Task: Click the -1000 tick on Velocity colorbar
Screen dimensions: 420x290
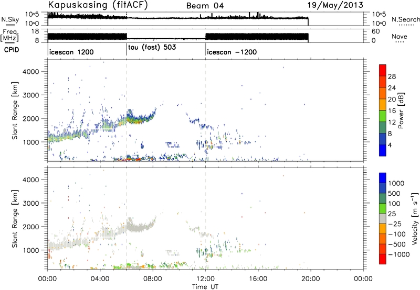Action: pos(398,254)
